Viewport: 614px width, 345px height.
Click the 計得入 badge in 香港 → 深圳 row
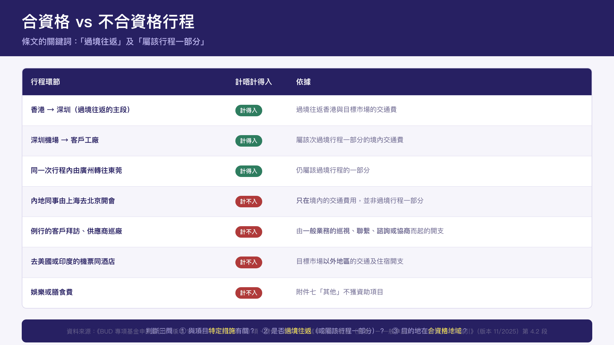249,111
